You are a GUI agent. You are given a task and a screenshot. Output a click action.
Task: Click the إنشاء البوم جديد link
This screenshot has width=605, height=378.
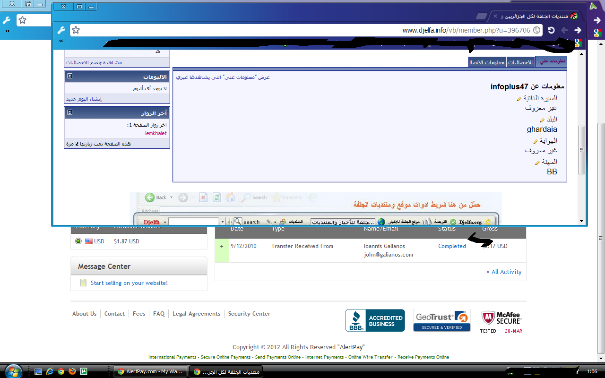pyautogui.click(x=84, y=99)
